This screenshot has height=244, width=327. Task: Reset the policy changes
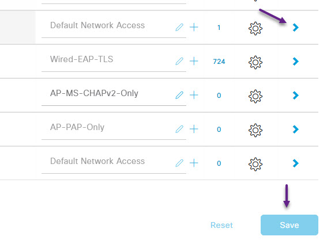pos(221,225)
